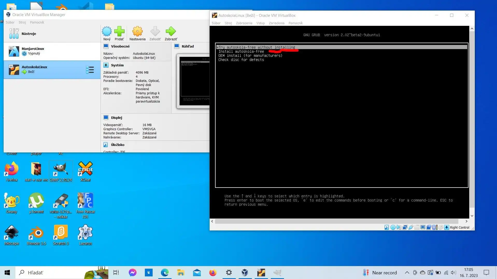497x279 pixels.
Task: Open Zariadenia menu in VM window
Action: click(276, 23)
